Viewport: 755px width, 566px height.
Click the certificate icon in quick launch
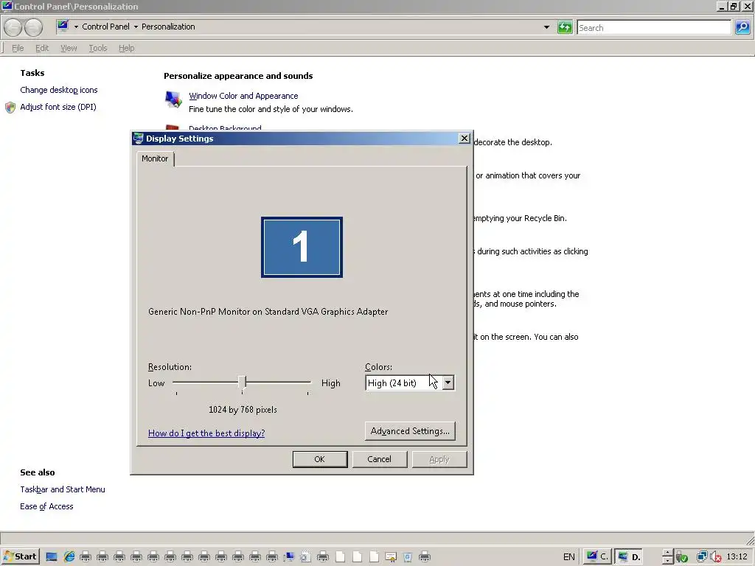pos(391,557)
